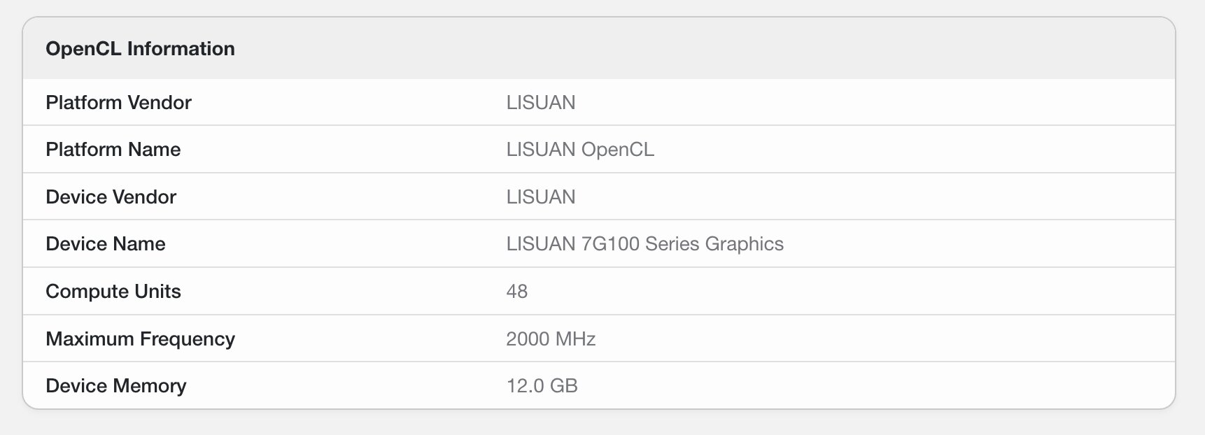
Task: Click the 12.0 GB memory value
Action: pos(542,385)
